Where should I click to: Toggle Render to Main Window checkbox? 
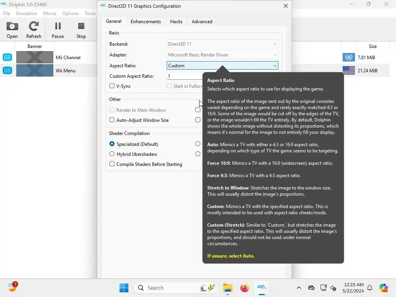coord(112,110)
